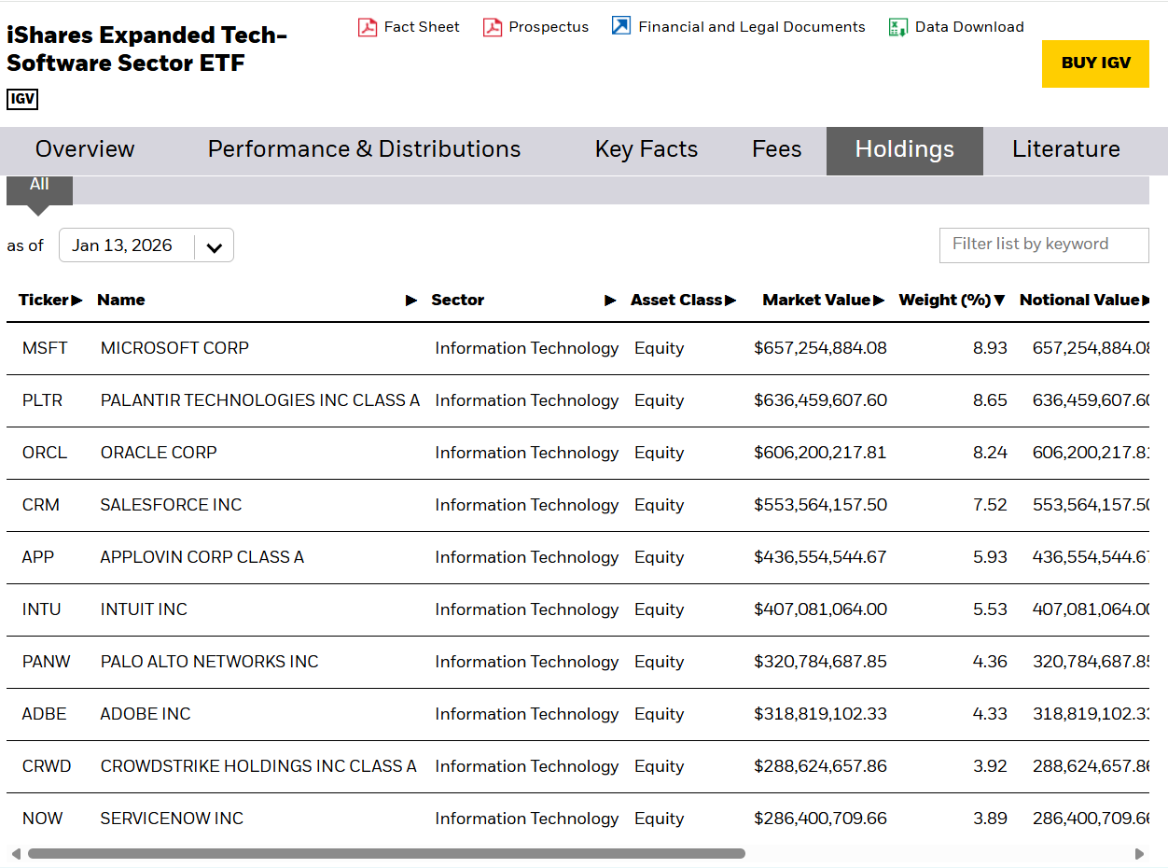The width and height of the screenshot is (1168, 868).
Task: Click market value $657,254,884.08
Action: (x=820, y=348)
